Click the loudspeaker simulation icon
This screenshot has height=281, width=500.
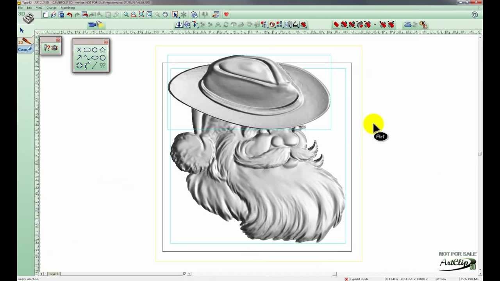click(x=423, y=25)
